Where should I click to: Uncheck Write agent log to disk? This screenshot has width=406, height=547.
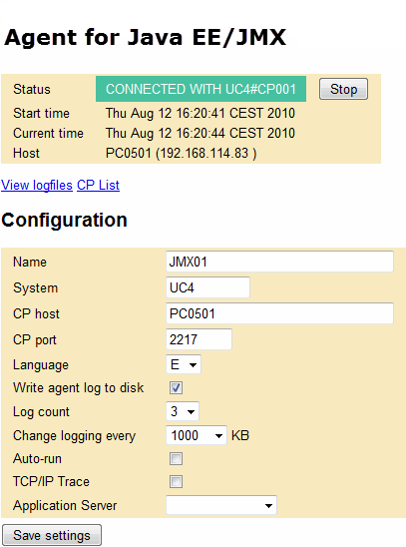[x=176, y=387]
